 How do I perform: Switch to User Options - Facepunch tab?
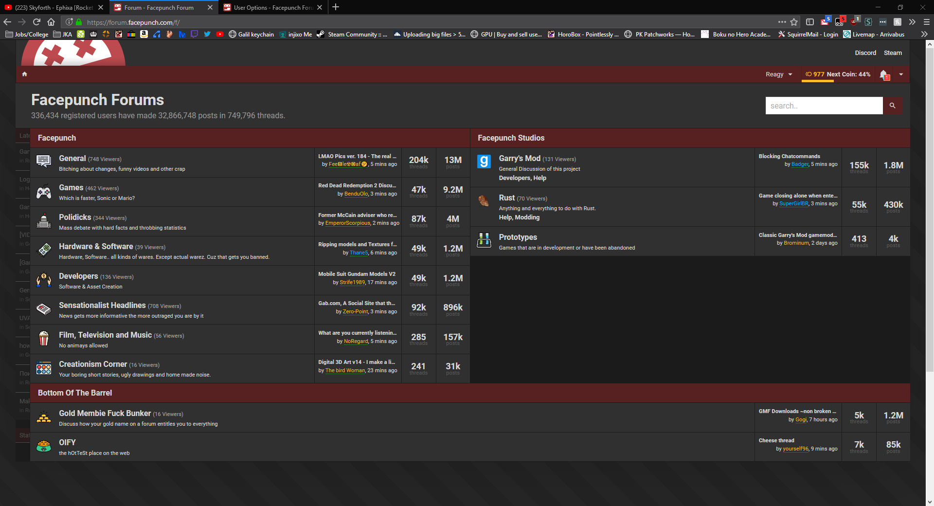pos(273,7)
